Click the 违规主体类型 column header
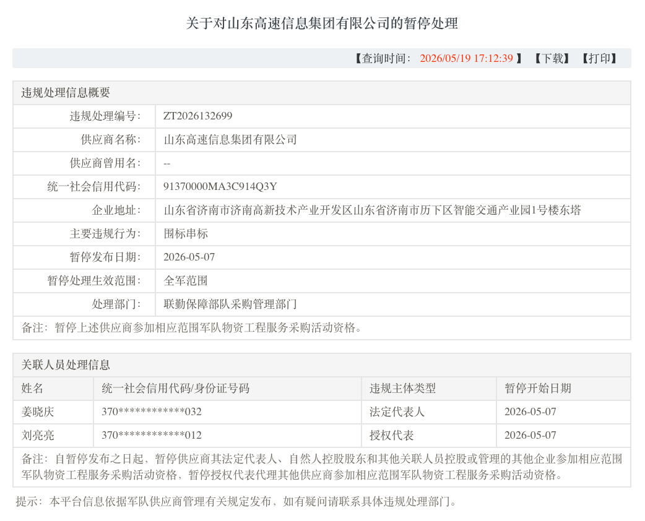Viewport: 645px width, 521px height. 403,388
